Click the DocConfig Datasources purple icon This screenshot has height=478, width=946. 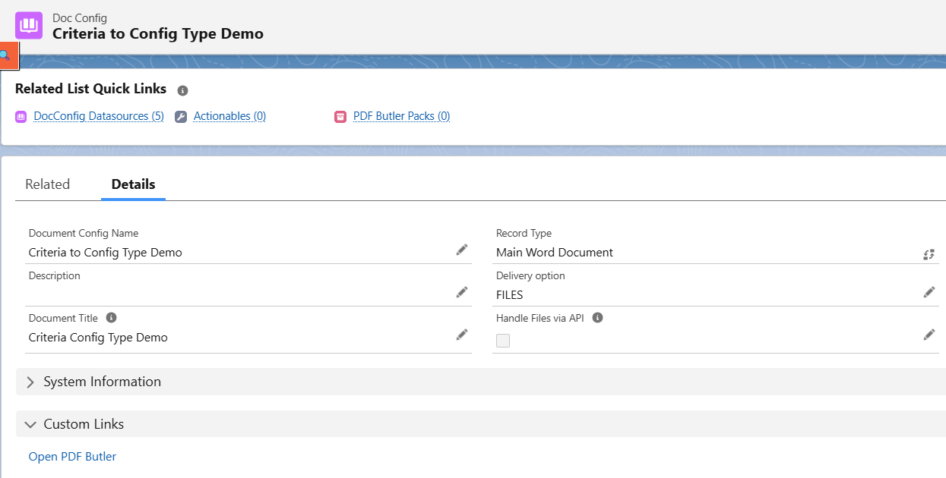pos(21,117)
